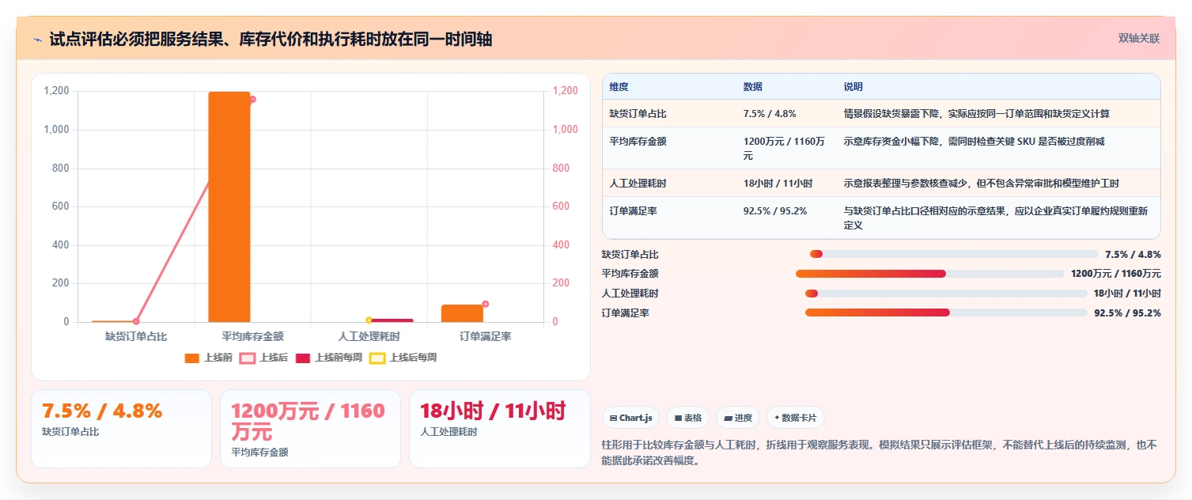1192x500 pixels.
Task: Click the yellow 上线后每周 legend color box
Action: 377,358
